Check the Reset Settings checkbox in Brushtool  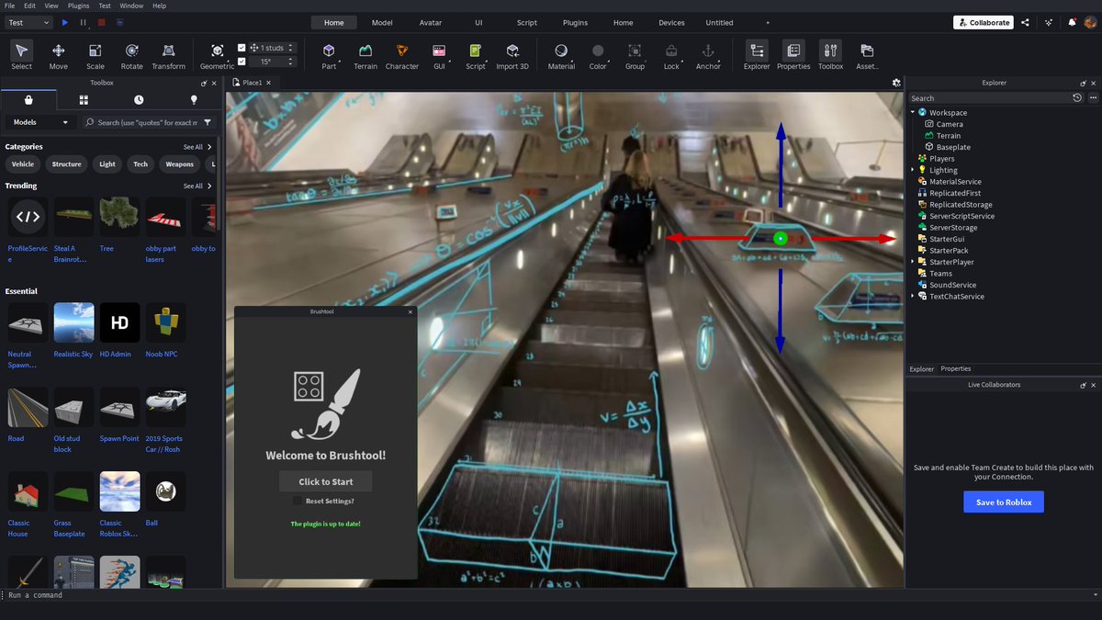coord(298,501)
